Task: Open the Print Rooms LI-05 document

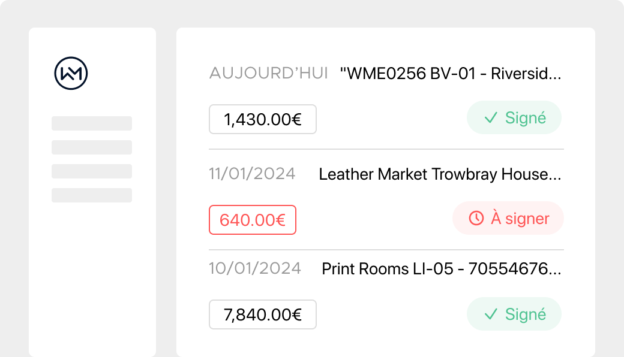Action: pyautogui.click(x=442, y=269)
